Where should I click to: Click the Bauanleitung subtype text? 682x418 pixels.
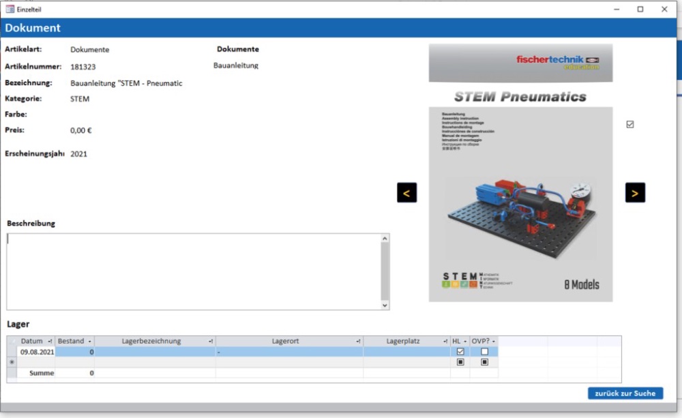point(236,65)
